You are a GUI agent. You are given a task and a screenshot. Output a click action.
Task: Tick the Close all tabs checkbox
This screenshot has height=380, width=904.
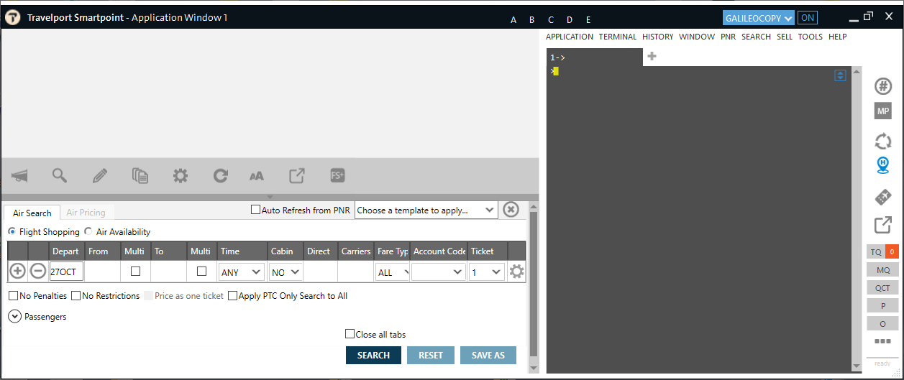point(350,334)
